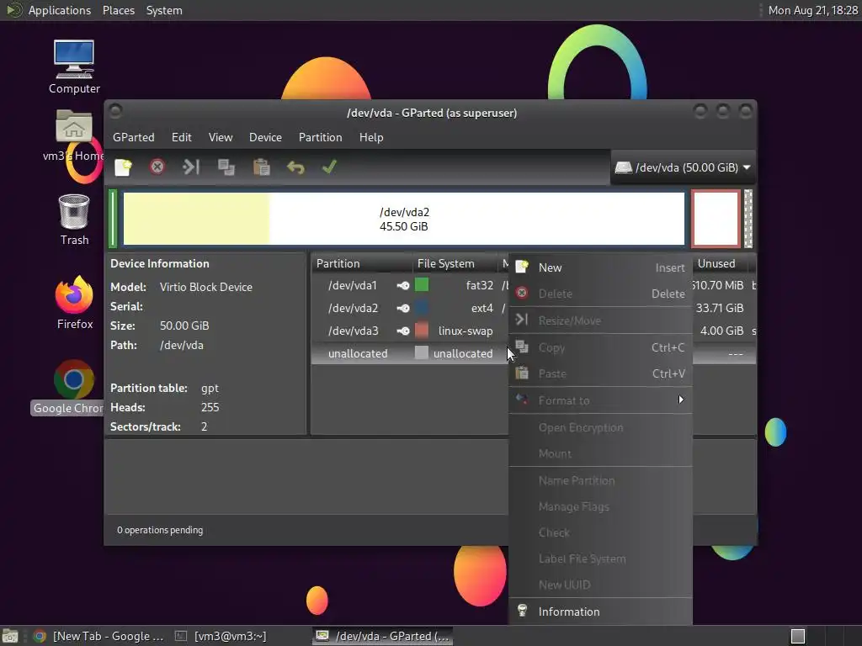Click the Manage Flags context menu entry
This screenshot has width=862, height=646.
click(x=600, y=506)
